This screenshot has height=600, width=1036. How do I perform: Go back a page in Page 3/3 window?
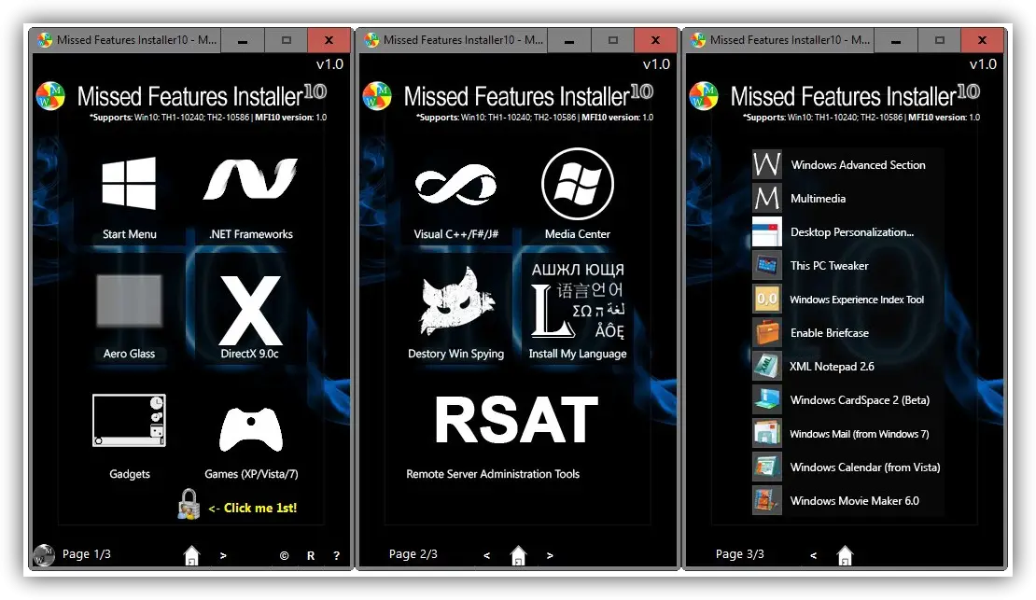point(813,556)
